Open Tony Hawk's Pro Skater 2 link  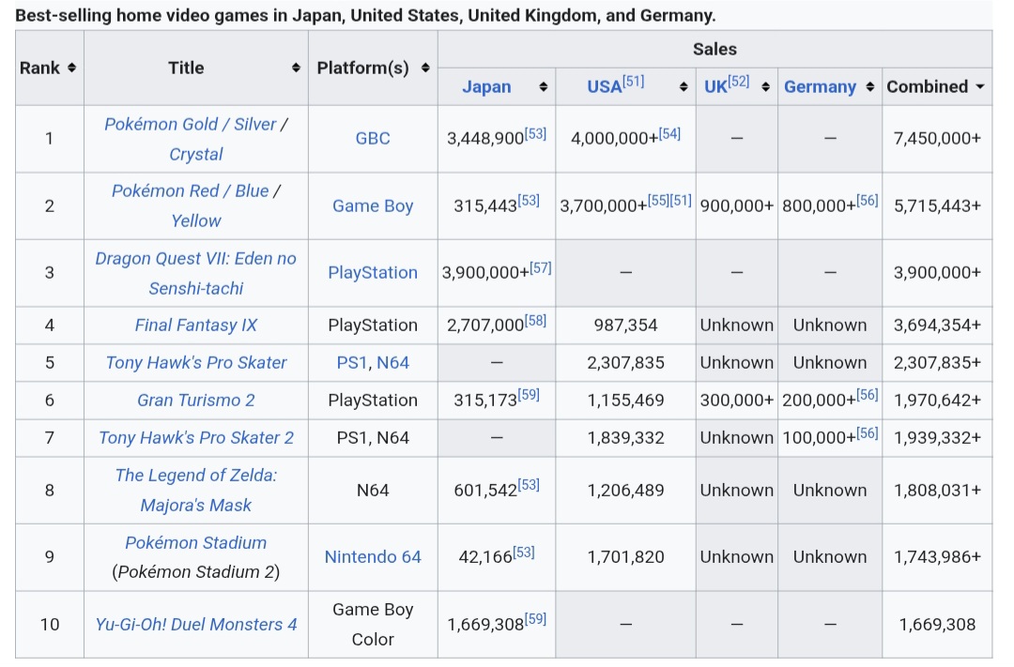(x=196, y=437)
